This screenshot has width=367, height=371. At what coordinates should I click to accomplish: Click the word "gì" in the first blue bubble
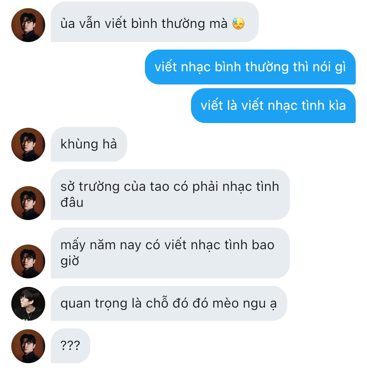click(340, 67)
